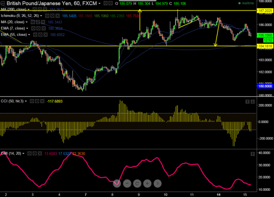
Task: Open EMA (7, close) settings gear
Action: click(x=39, y=29)
